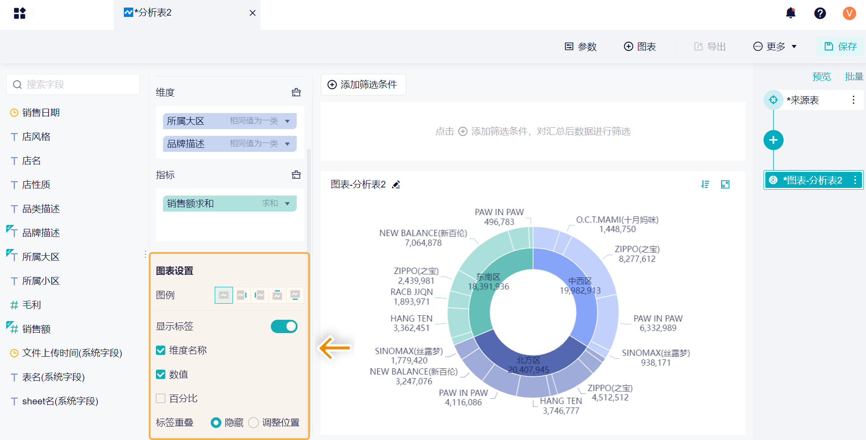
Task: Expand the chart to fullscreen
Action: 725,184
